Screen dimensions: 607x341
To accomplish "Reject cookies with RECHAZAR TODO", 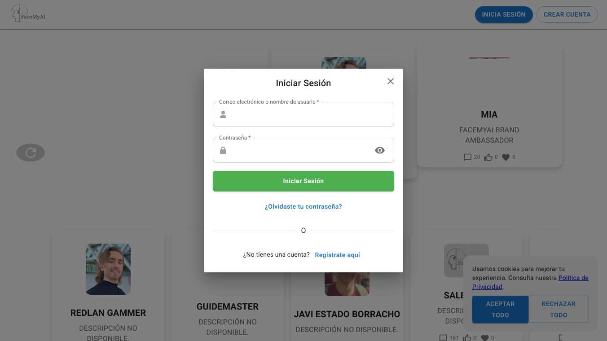I will tap(559, 309).
